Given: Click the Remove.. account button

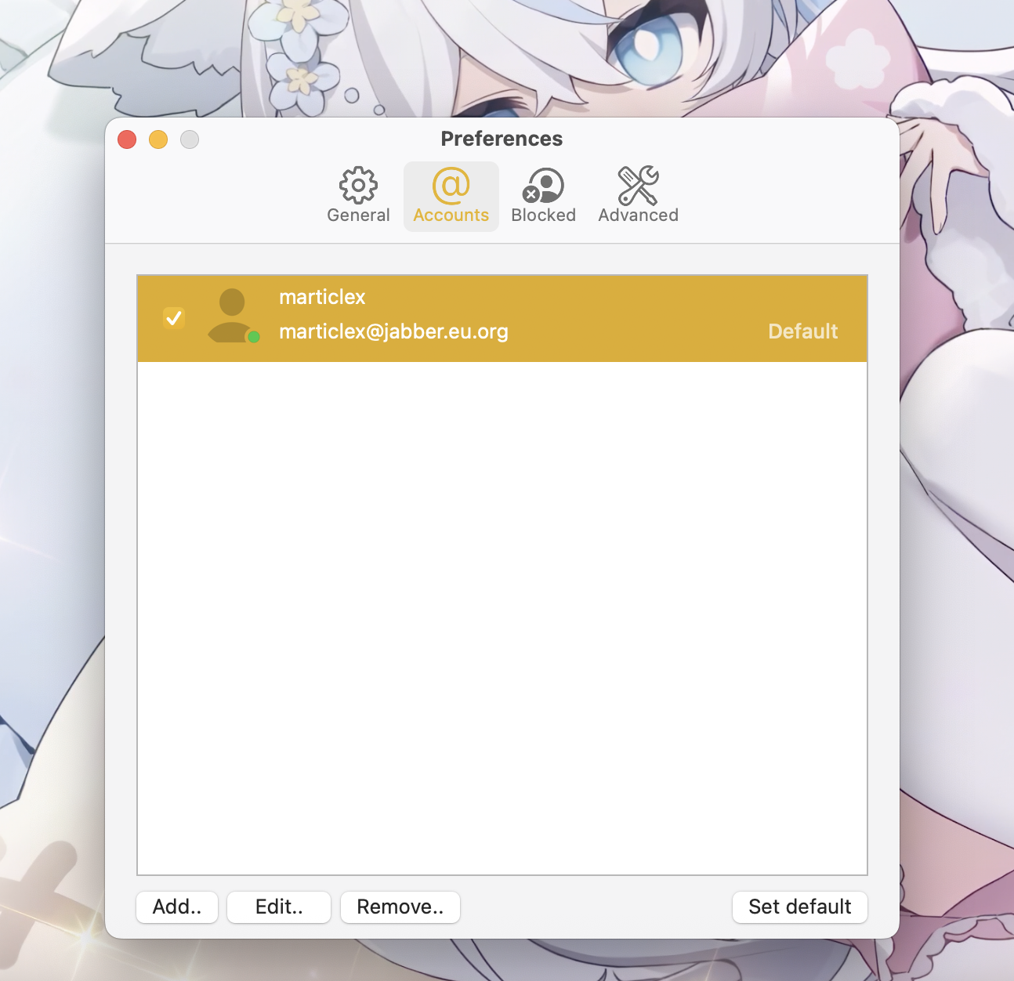Looking at the screenshot, I should click(400, 907).
